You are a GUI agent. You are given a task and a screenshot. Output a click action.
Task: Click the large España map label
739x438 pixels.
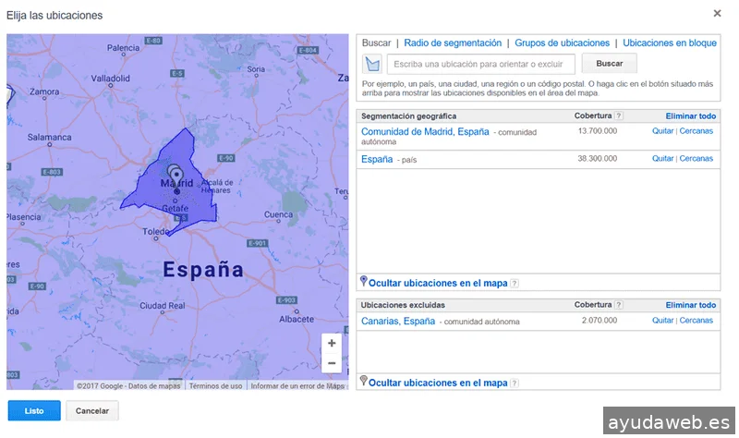tap(203, 270)
